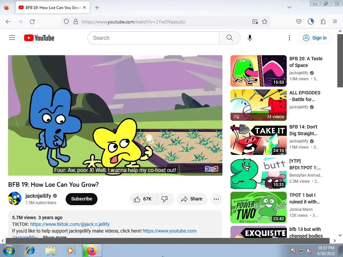Share this video
This screenshot has width=343, height=257.
click(192, 199)
